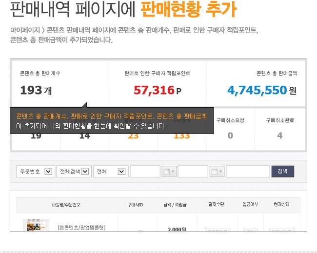Viewport: 317px width, 253px height.
Task: Open the 주문번호 dropdown
Action: click(36, 172)
